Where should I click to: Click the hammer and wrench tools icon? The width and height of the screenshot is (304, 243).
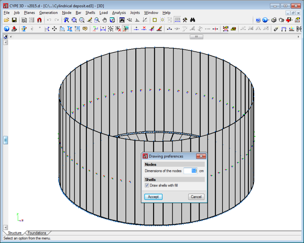pyautogui.click(x=185, y=20)
